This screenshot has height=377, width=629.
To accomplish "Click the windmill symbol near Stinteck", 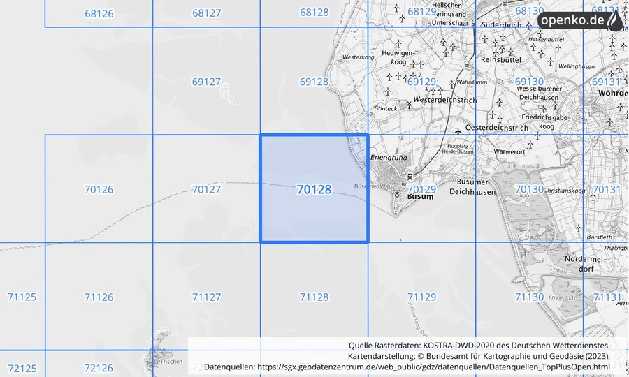I will 409,105.
